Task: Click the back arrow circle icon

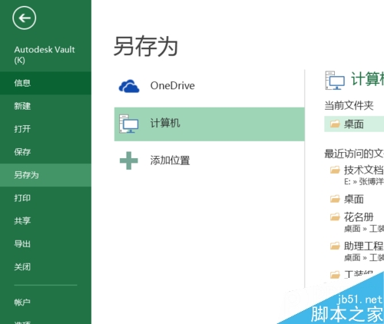Action: 25,18
